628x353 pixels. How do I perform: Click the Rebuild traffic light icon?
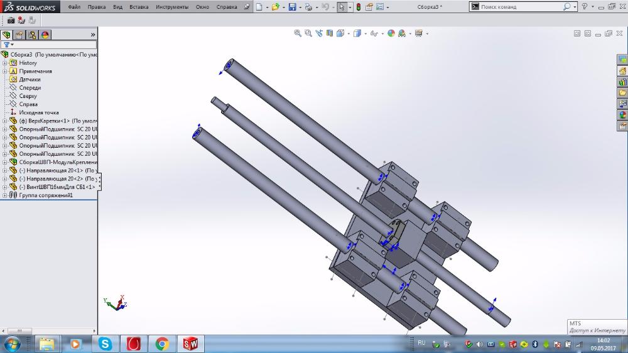tap(358, 7)
